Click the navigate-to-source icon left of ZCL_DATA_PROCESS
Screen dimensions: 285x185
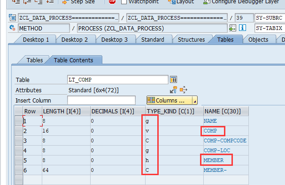point(12,18)
